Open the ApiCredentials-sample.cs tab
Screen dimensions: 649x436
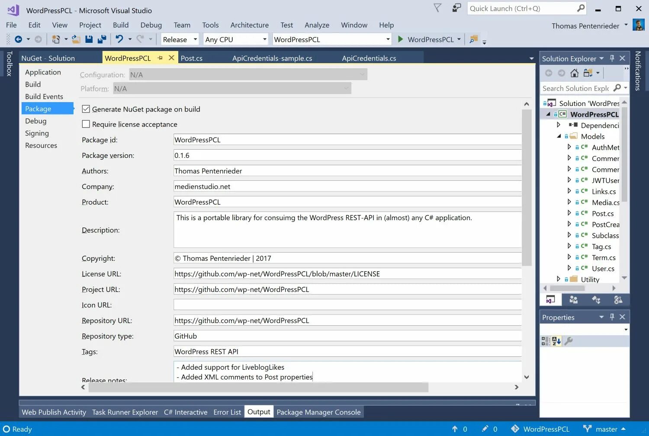pos(272,58)
